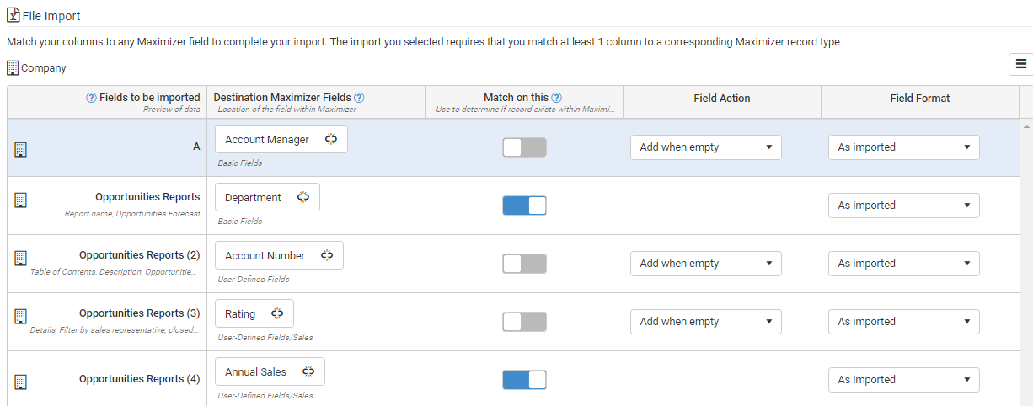The width and height of the screenshot is (1033, 406).
Task: Click the Field Action column header
Action: [722, 99]
